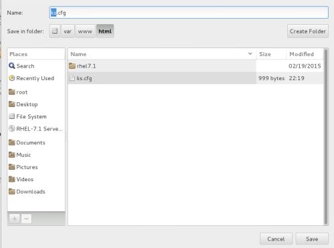The image size is (334, 248).
Task: Click the Cancel button
Action: (276, 239)
